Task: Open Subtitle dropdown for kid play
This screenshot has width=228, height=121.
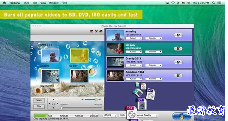Action: tap(154, 52)
